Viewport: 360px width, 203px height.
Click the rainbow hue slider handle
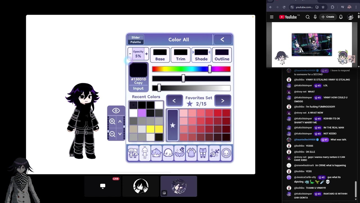point(210,69)
